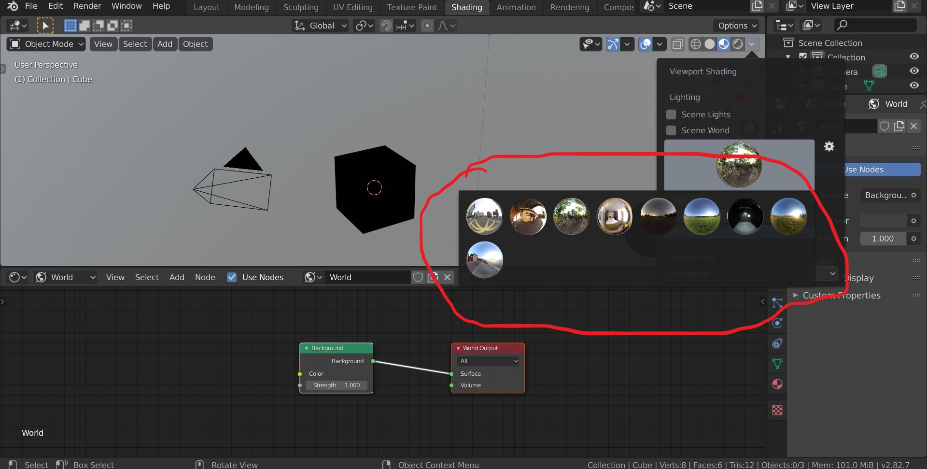
Task: Switch to the Animation workspace tab
Action: coord(516,7)
